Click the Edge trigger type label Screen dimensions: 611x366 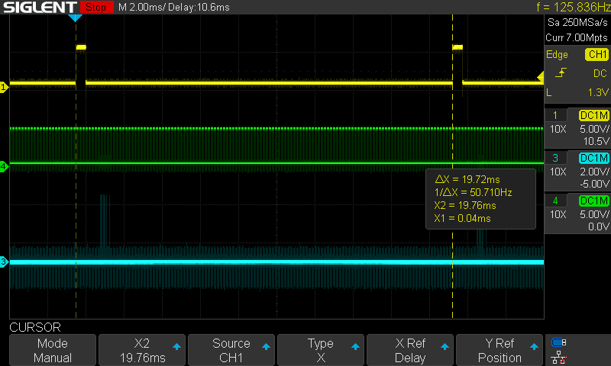tap(557, 54)
